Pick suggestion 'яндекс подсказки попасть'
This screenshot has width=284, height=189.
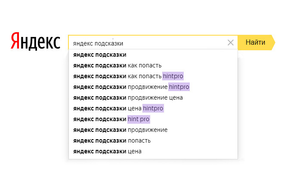click(153, 140)
